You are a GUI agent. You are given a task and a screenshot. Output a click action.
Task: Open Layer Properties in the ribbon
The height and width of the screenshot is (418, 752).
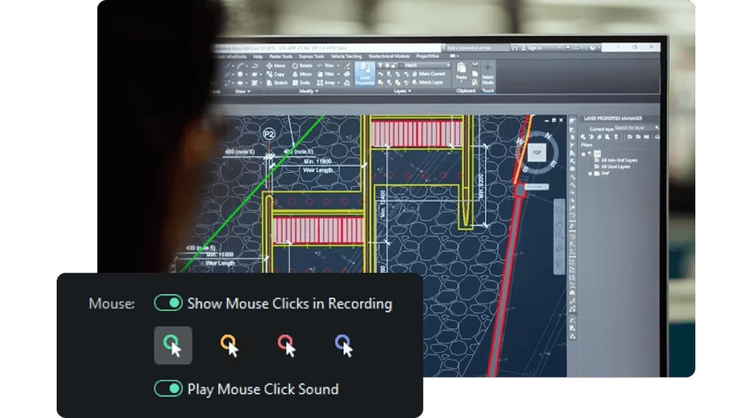pos(365,74)
